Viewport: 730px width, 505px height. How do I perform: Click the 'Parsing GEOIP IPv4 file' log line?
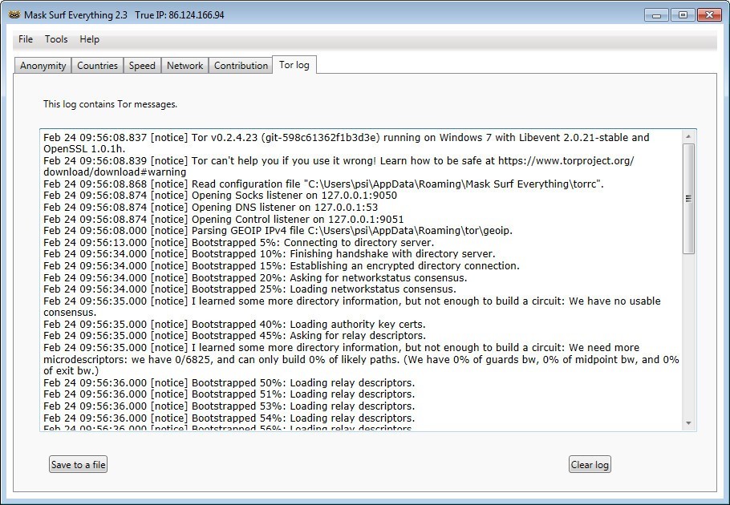(x=278, y=231)
